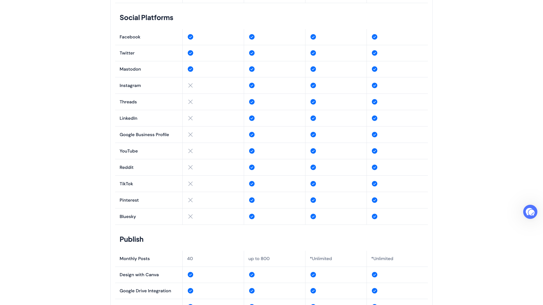
Task: Toggle the Design with Canva checkmark in column one
Action: (190, 274)
